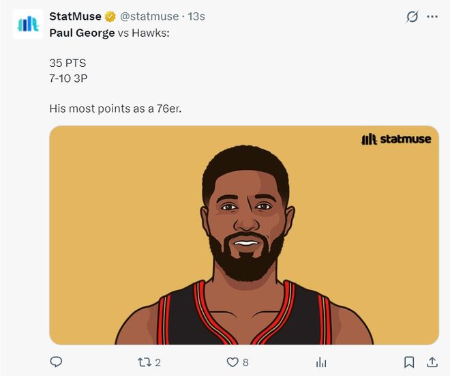
Task: Like the post with the heart
Action: pos(232,362)
